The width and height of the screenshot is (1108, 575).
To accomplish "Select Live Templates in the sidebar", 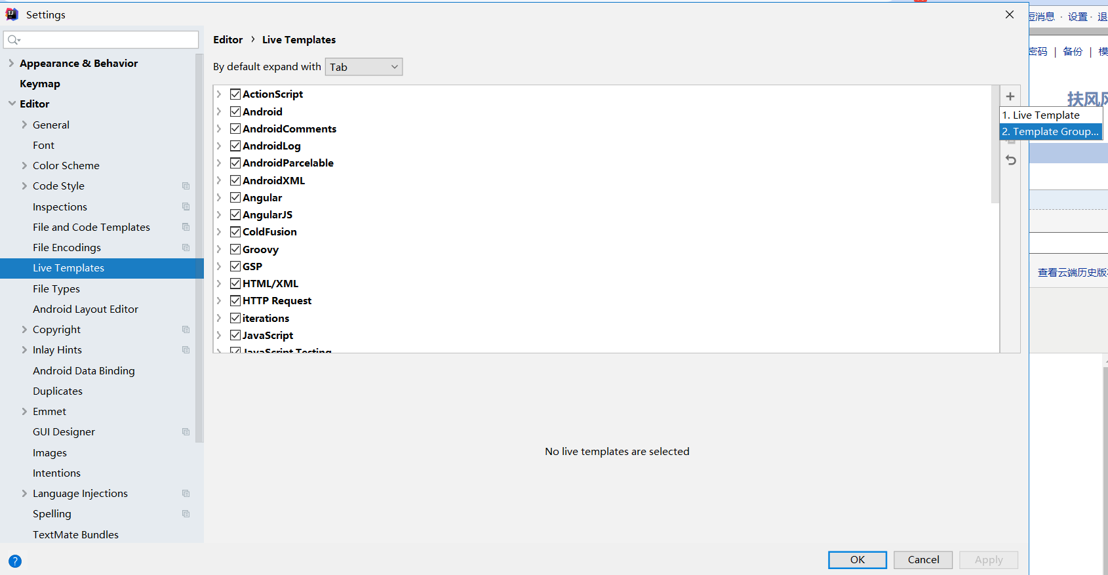I will click(102, 268).
